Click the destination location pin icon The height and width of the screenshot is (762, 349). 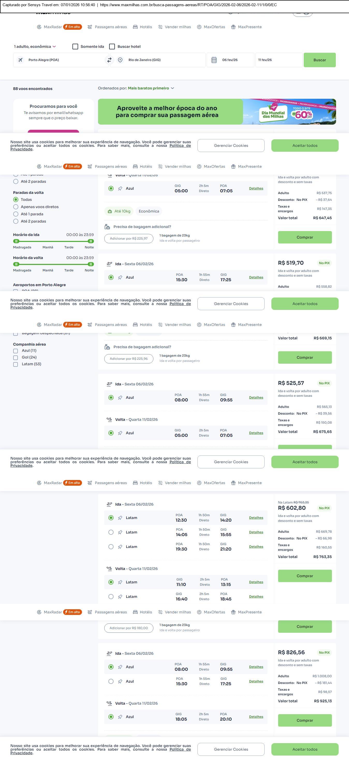(120, 60)
